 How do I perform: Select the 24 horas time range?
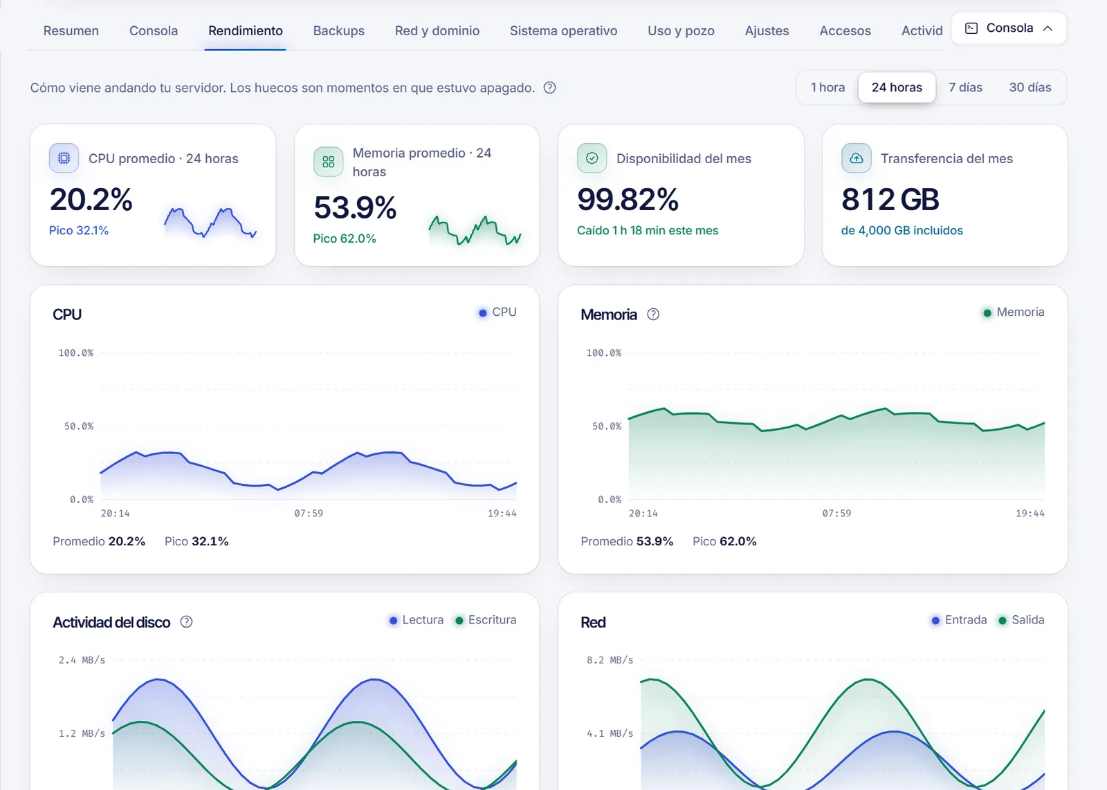[897, 88]
